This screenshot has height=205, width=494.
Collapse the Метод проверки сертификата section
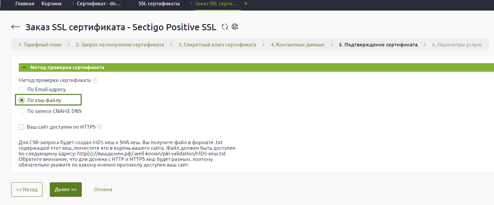click(x=24, y=67)
